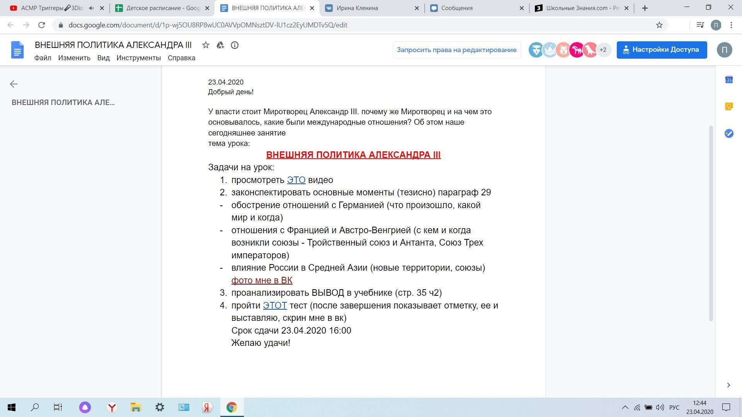Viewport: 742px width, 417px height.
Task: Open the Google Tasks side panel icon
Action: point(729,134)
